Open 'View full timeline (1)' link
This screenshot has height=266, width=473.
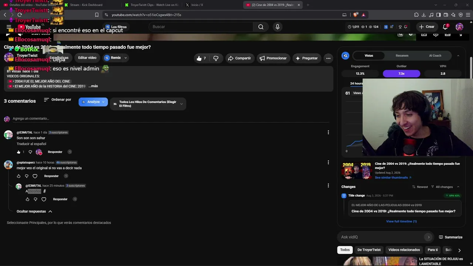coord(401,221)
